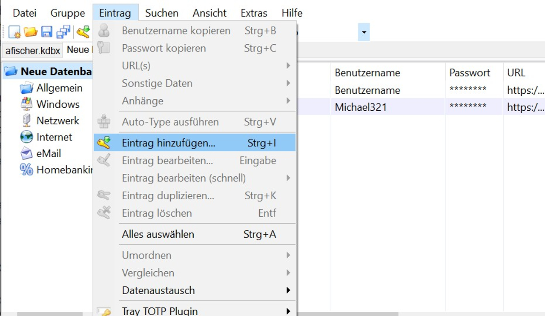Click the Open database folder toolbar icon
545x316 pixels.
(31, 32)
